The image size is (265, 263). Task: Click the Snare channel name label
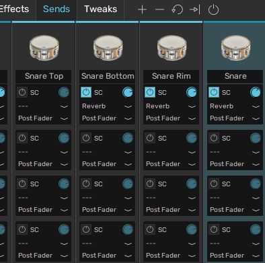click(x=235, y=76)
